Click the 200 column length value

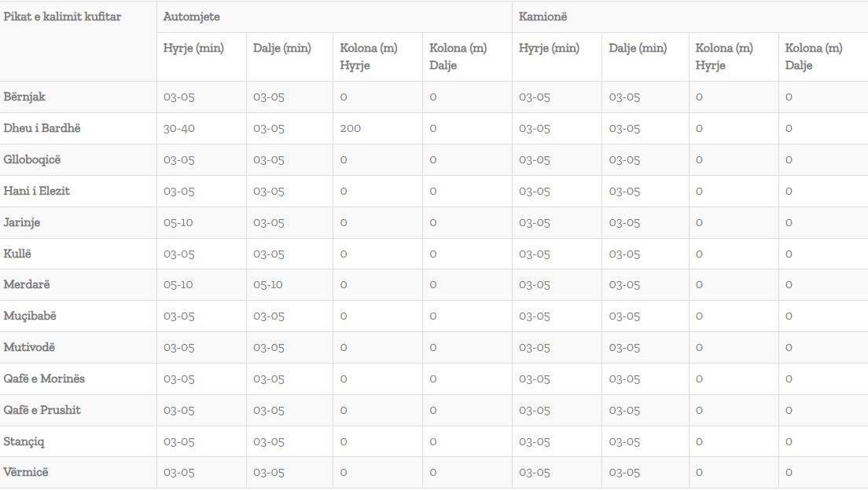(350, 128)
